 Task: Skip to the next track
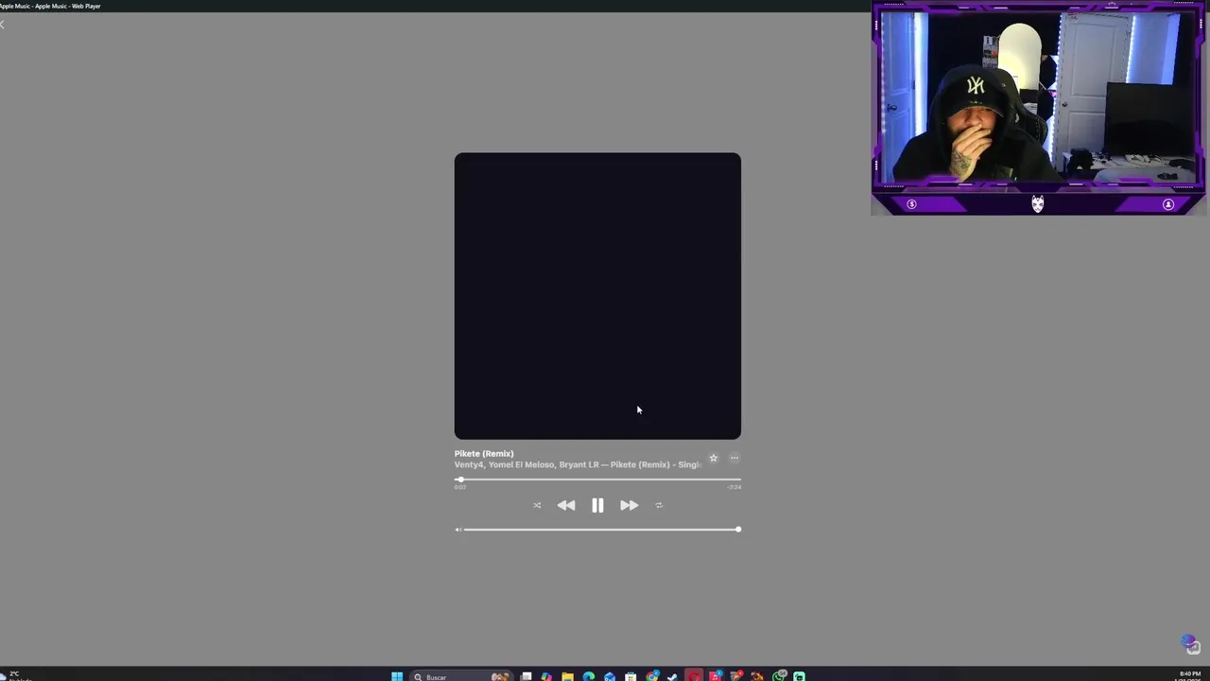coord(629,505)
